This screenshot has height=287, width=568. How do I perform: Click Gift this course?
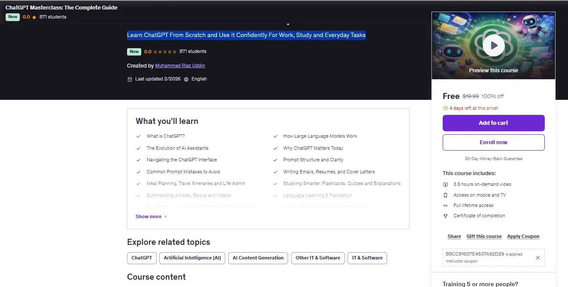[x=484, y=236]
